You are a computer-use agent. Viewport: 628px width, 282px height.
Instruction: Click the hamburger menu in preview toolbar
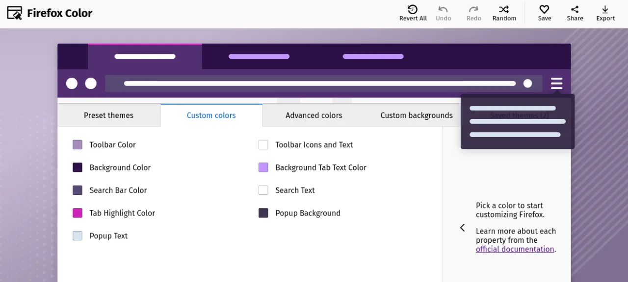556,83
